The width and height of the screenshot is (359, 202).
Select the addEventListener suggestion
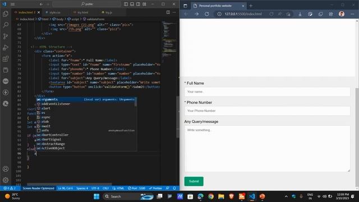click(x=86, y=104)
